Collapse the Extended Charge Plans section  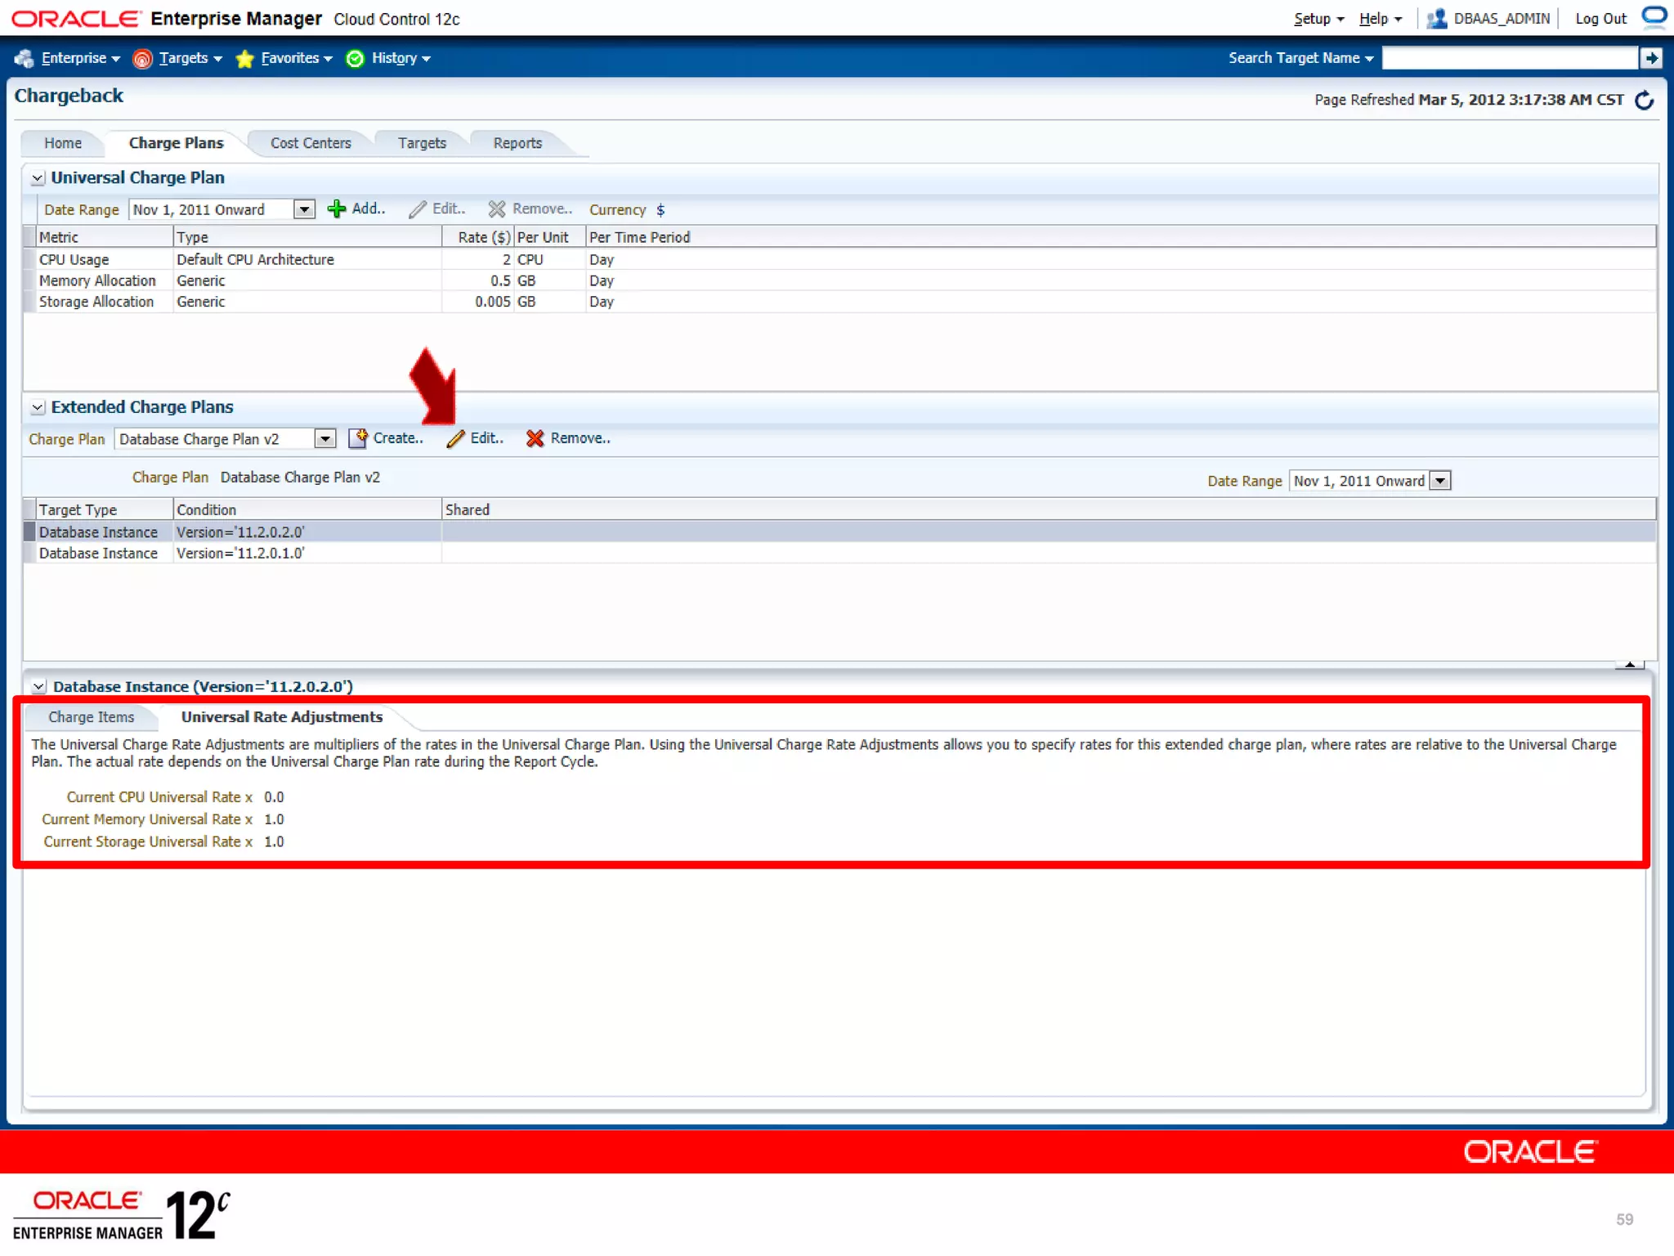click(x=38, y=407)
